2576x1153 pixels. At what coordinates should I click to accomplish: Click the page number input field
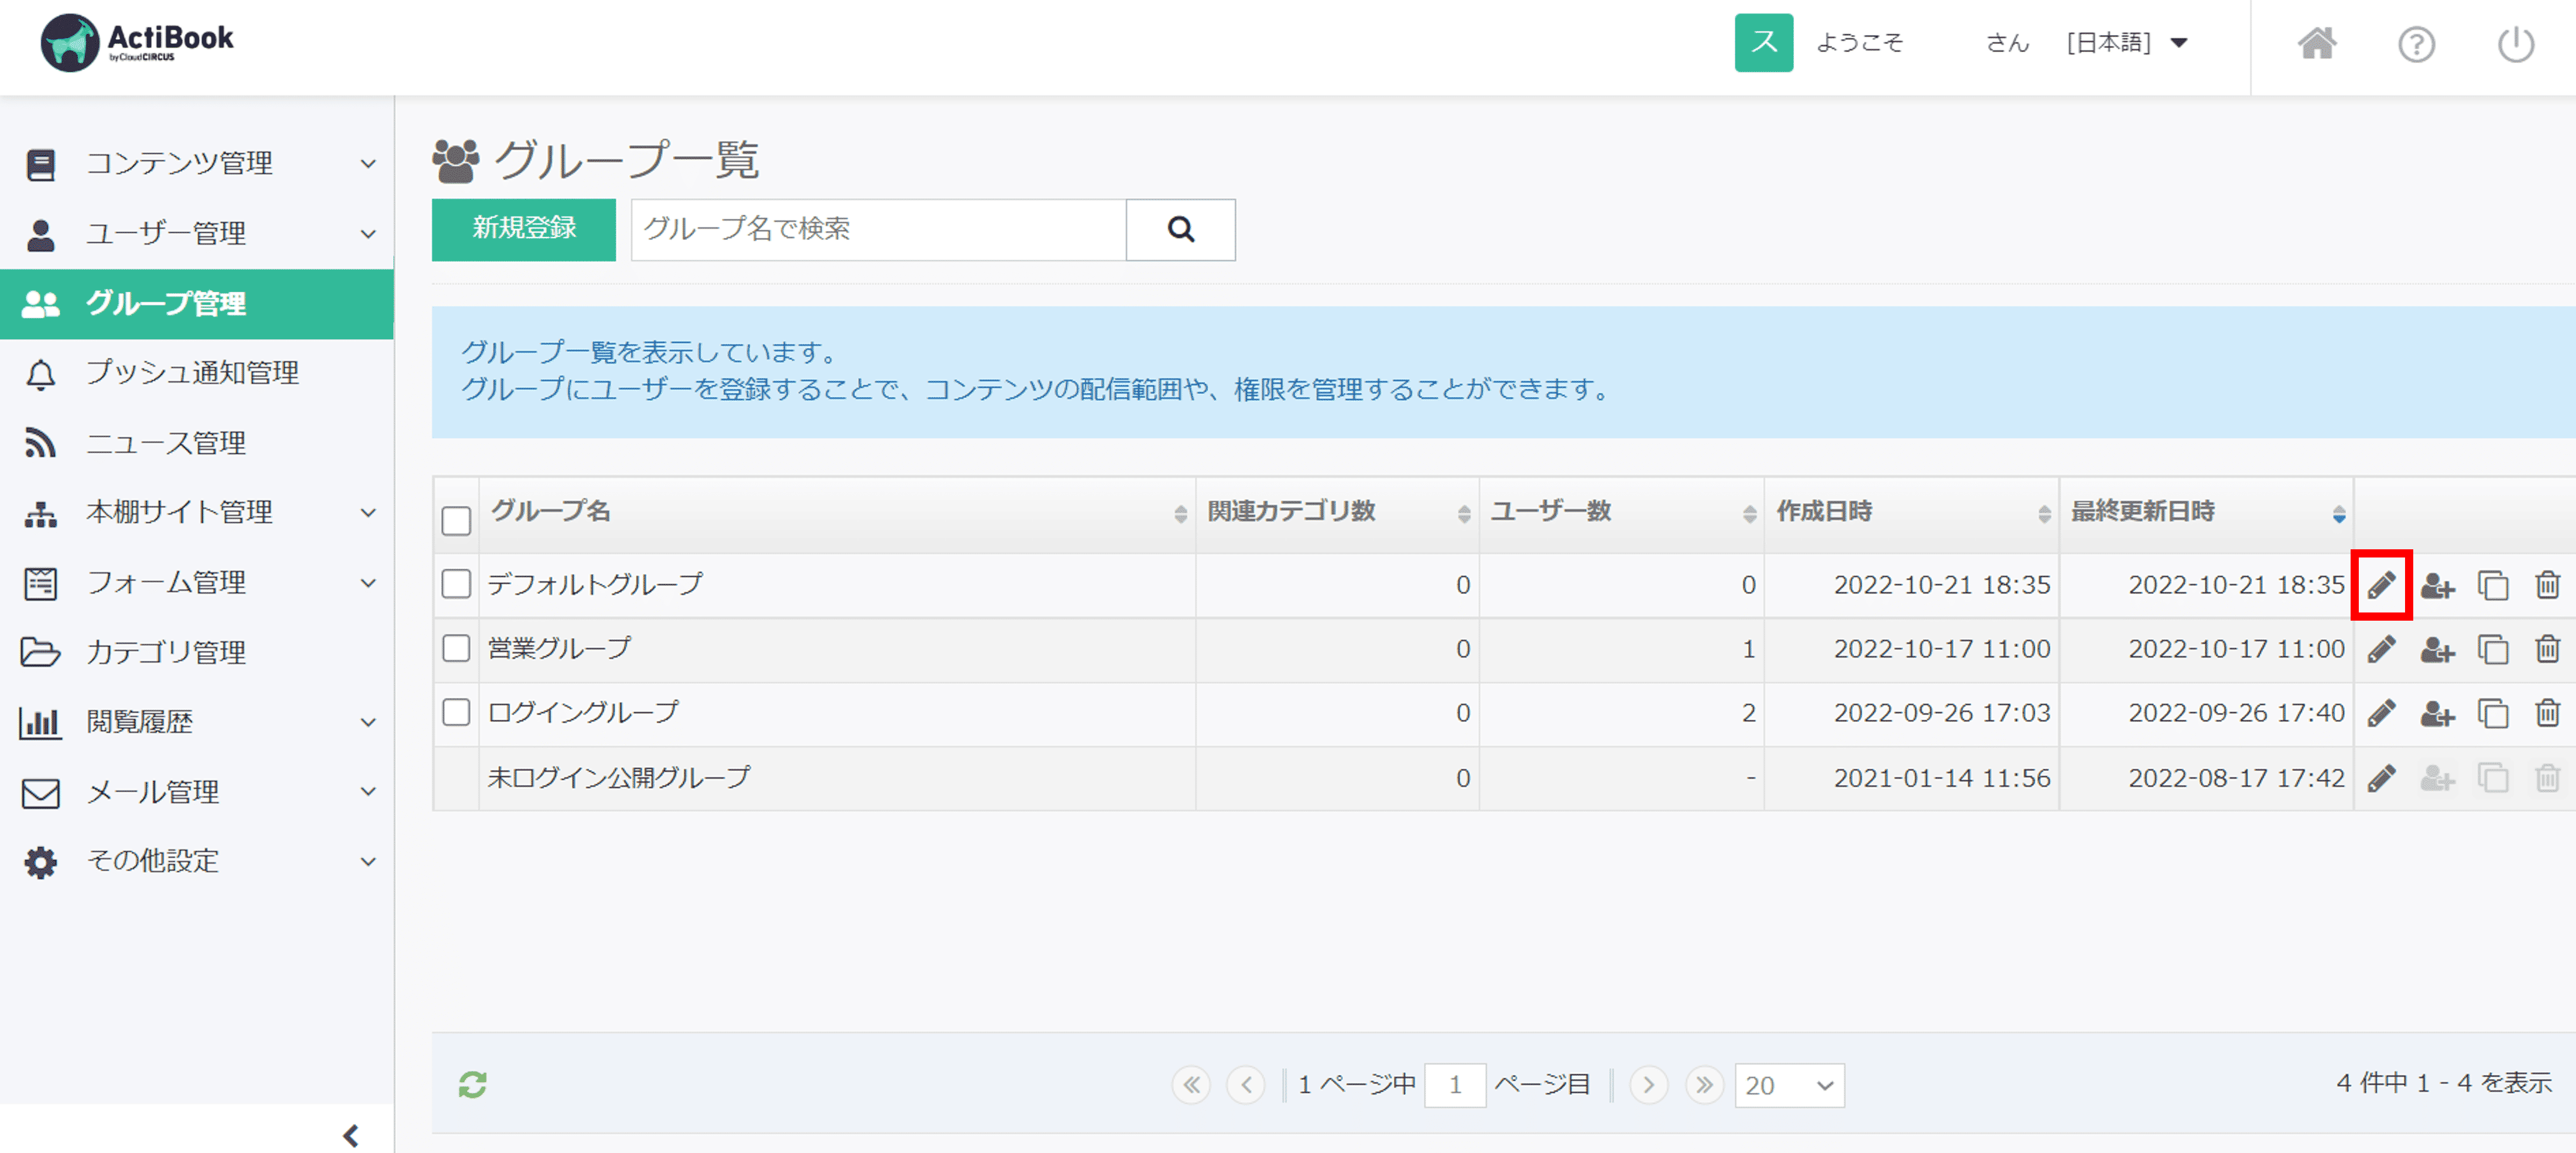[1454, 1085]
